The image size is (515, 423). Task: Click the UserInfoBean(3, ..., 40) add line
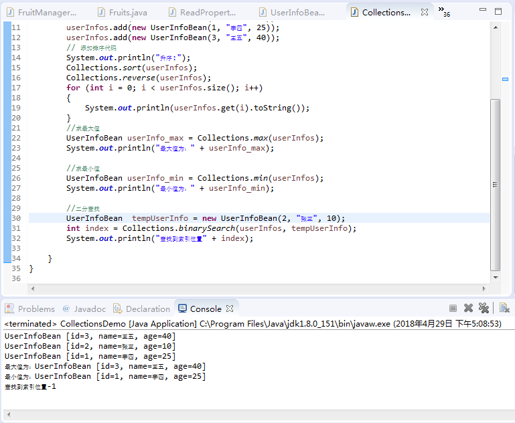[x=173, y=37]
